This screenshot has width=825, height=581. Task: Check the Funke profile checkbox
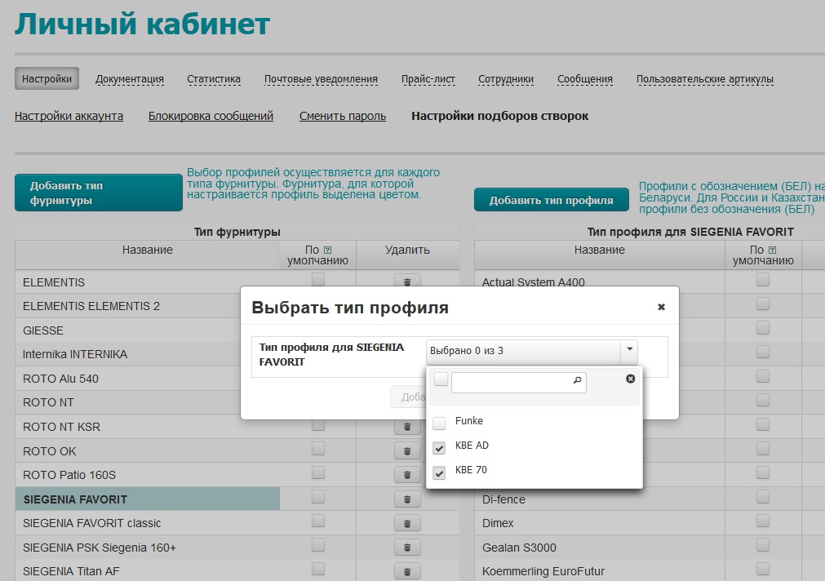[x=439, y=423]
